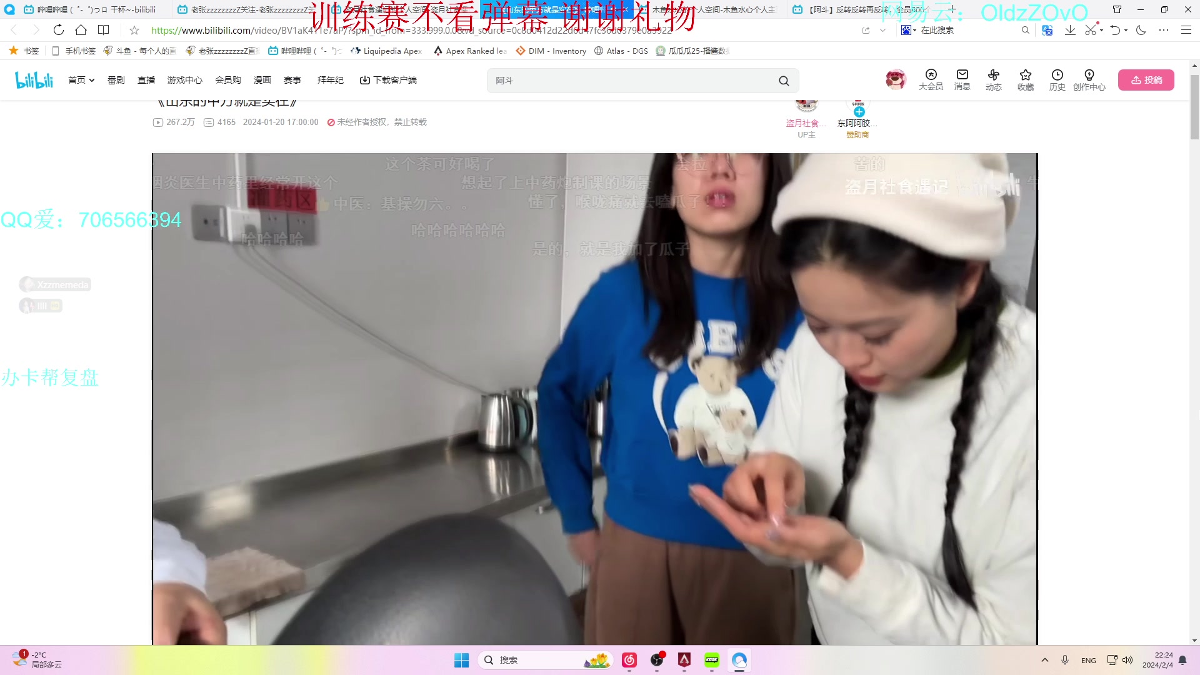Open NetEase Cloud Music taskbar icon
The image size is (1200, 675).
(x=629, y=660)
